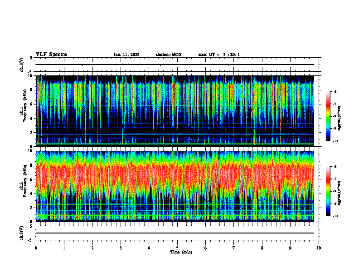Click the ch.3 voltage waveform trace
The height and width of the screenshot is (278, 359).
(175, 233)
